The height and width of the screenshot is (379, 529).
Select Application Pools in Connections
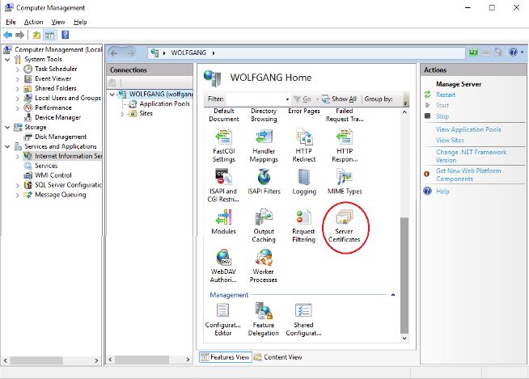(165, 104)
